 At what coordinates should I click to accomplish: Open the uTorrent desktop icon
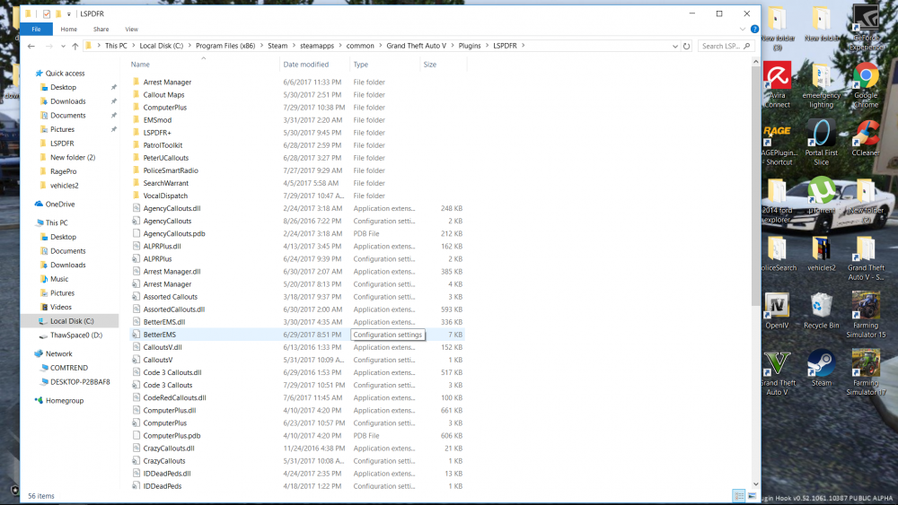point(822,195)
